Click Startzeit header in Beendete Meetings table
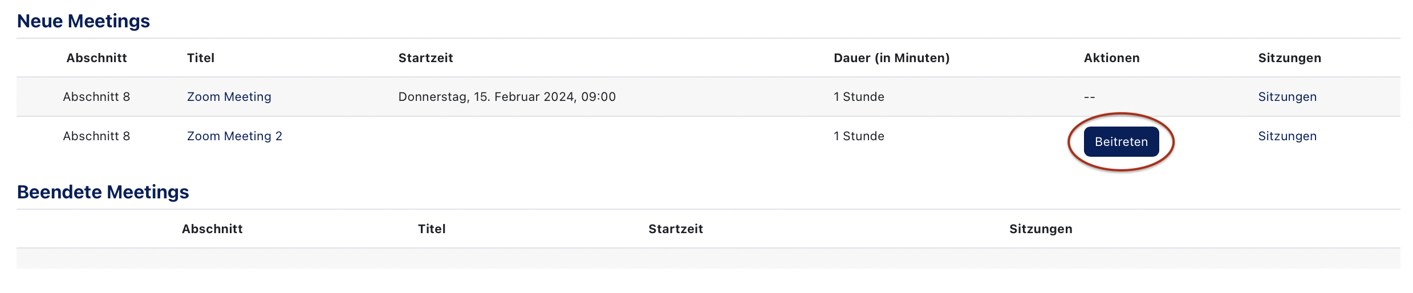Image resolution: width=1413 pixels, height=293 pixels. (675, 229)
